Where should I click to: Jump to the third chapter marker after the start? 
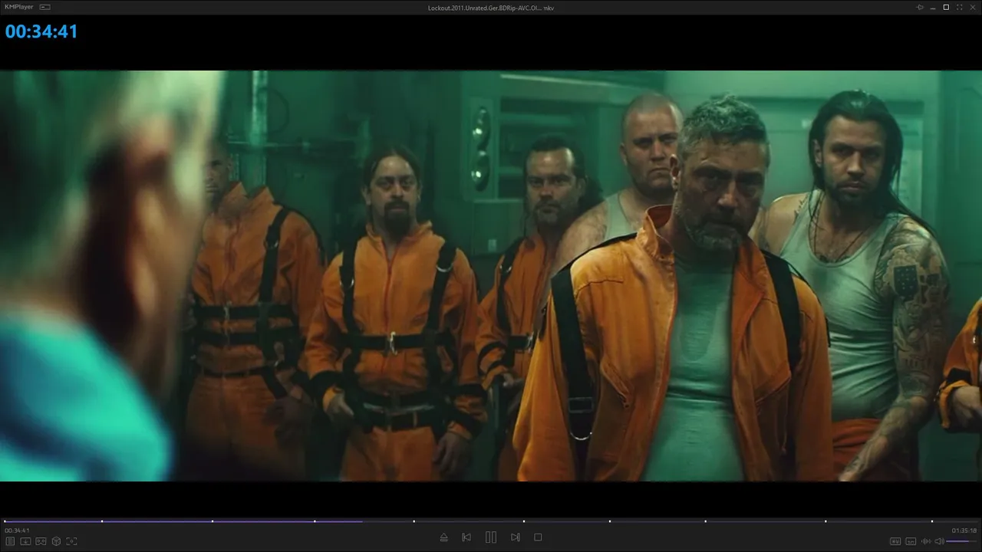(x=315, y=521)
